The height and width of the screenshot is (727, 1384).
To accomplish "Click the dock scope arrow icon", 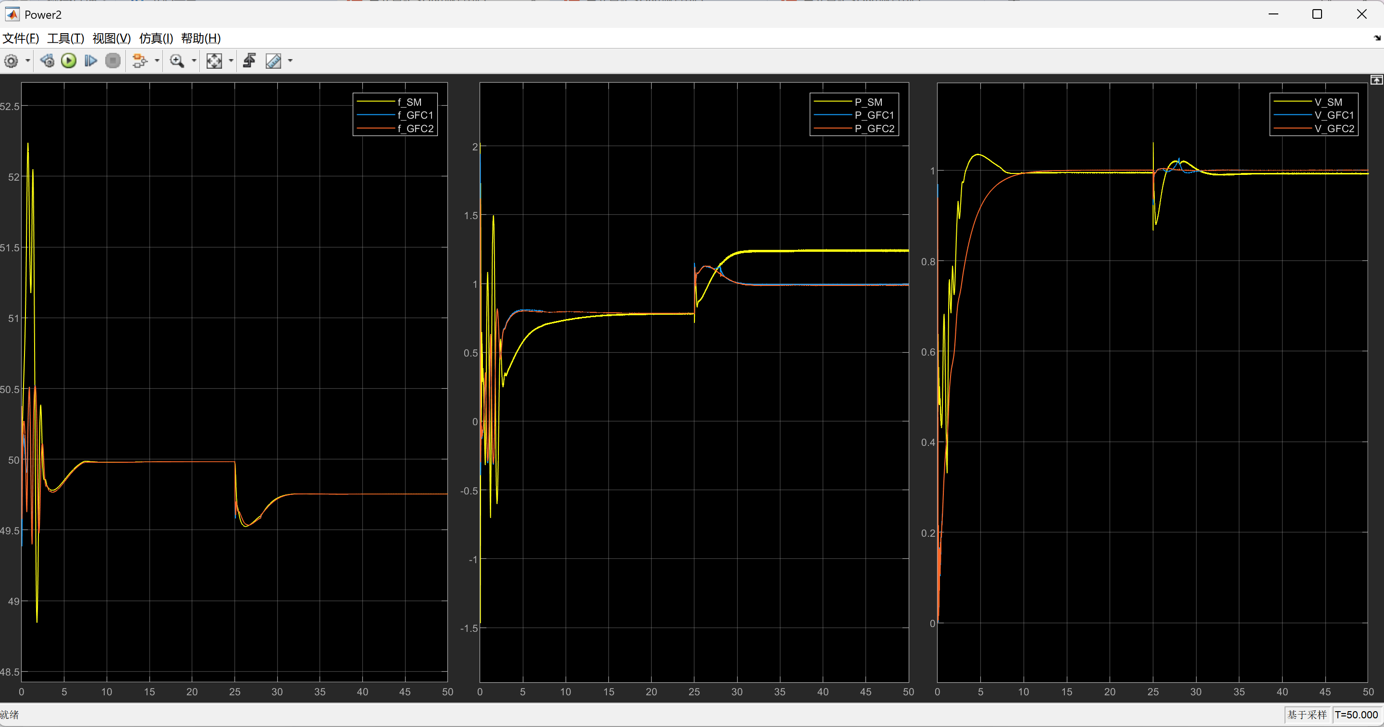I will pyautogui.click(x=1377, y=38).
